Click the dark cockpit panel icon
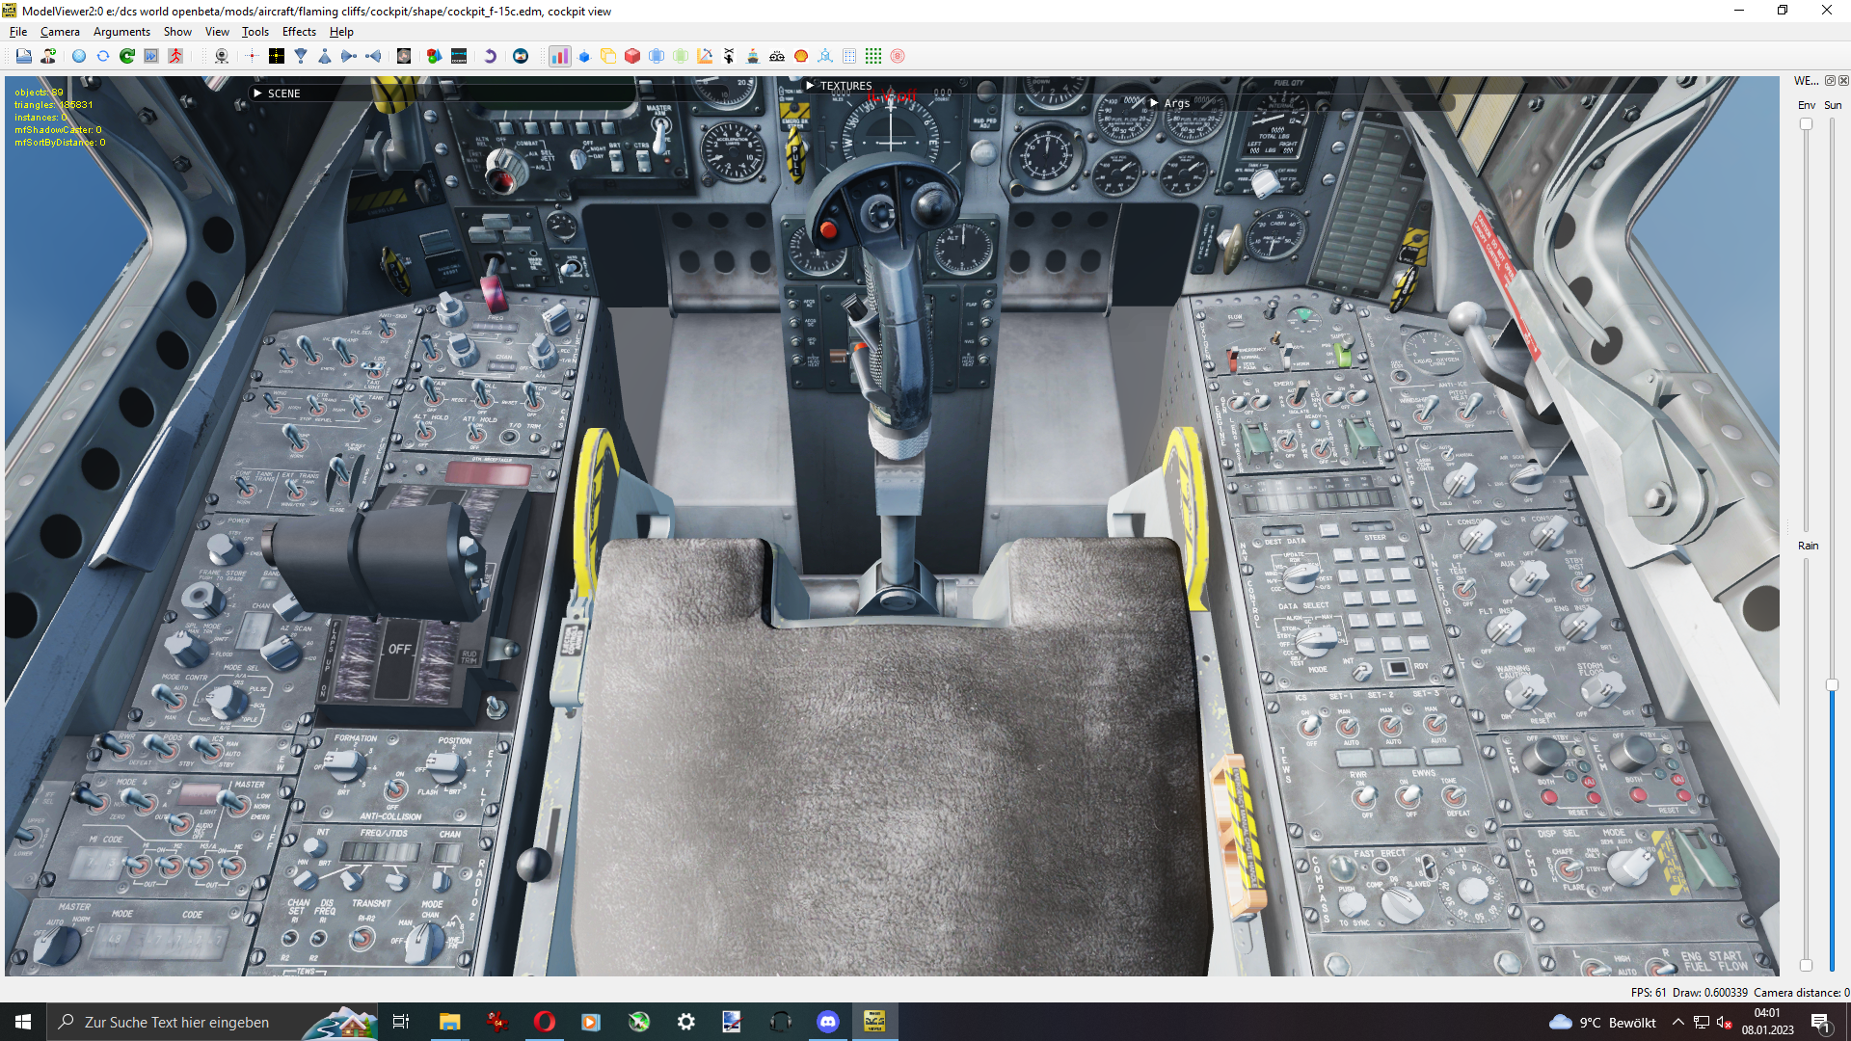Screen dimensions: 1851x1041 (x=459, y=56)
